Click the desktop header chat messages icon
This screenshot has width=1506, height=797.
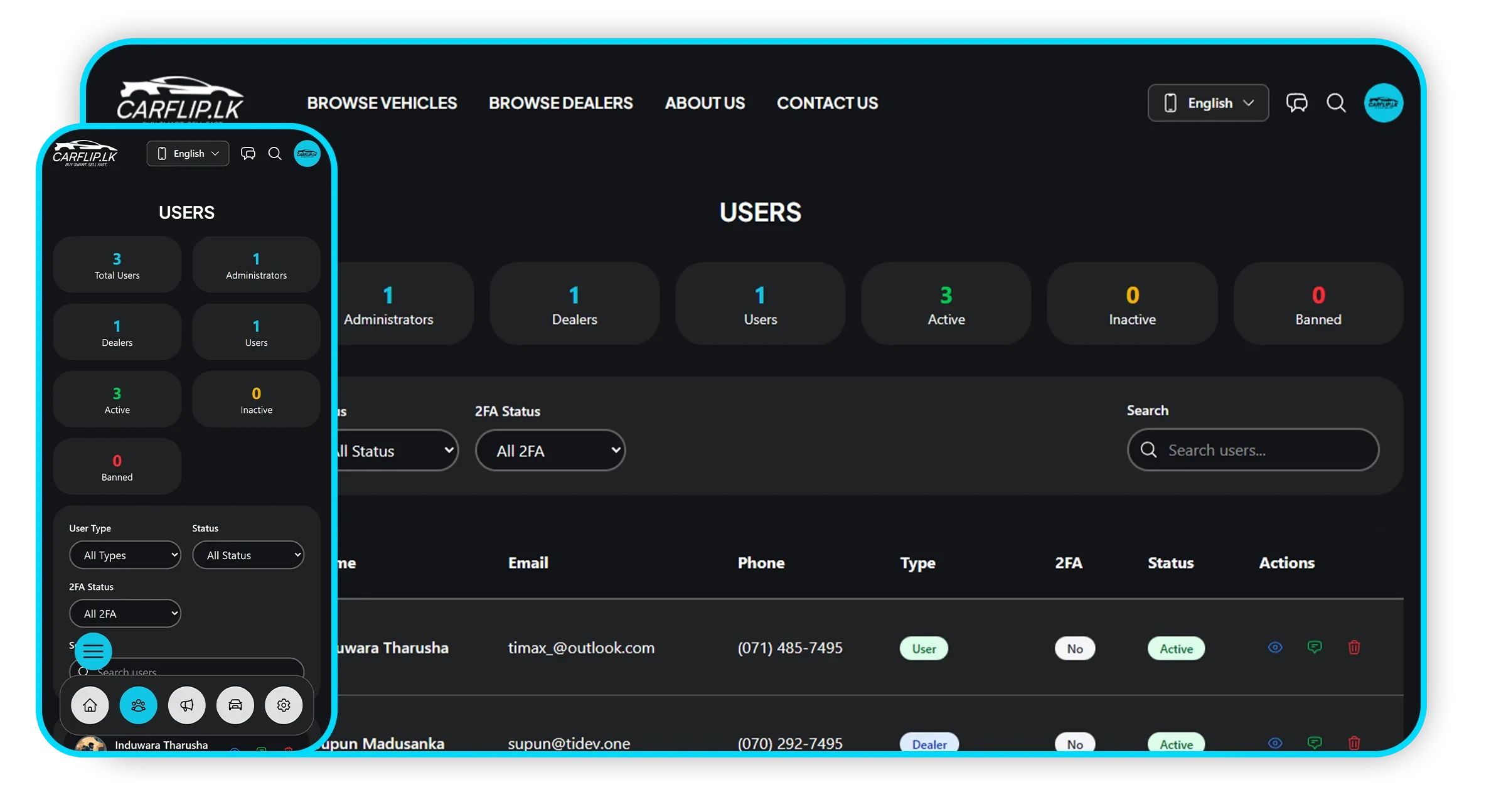pos(1296,103)
